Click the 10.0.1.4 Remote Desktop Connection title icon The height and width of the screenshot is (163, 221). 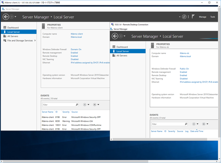pos(112,25)
